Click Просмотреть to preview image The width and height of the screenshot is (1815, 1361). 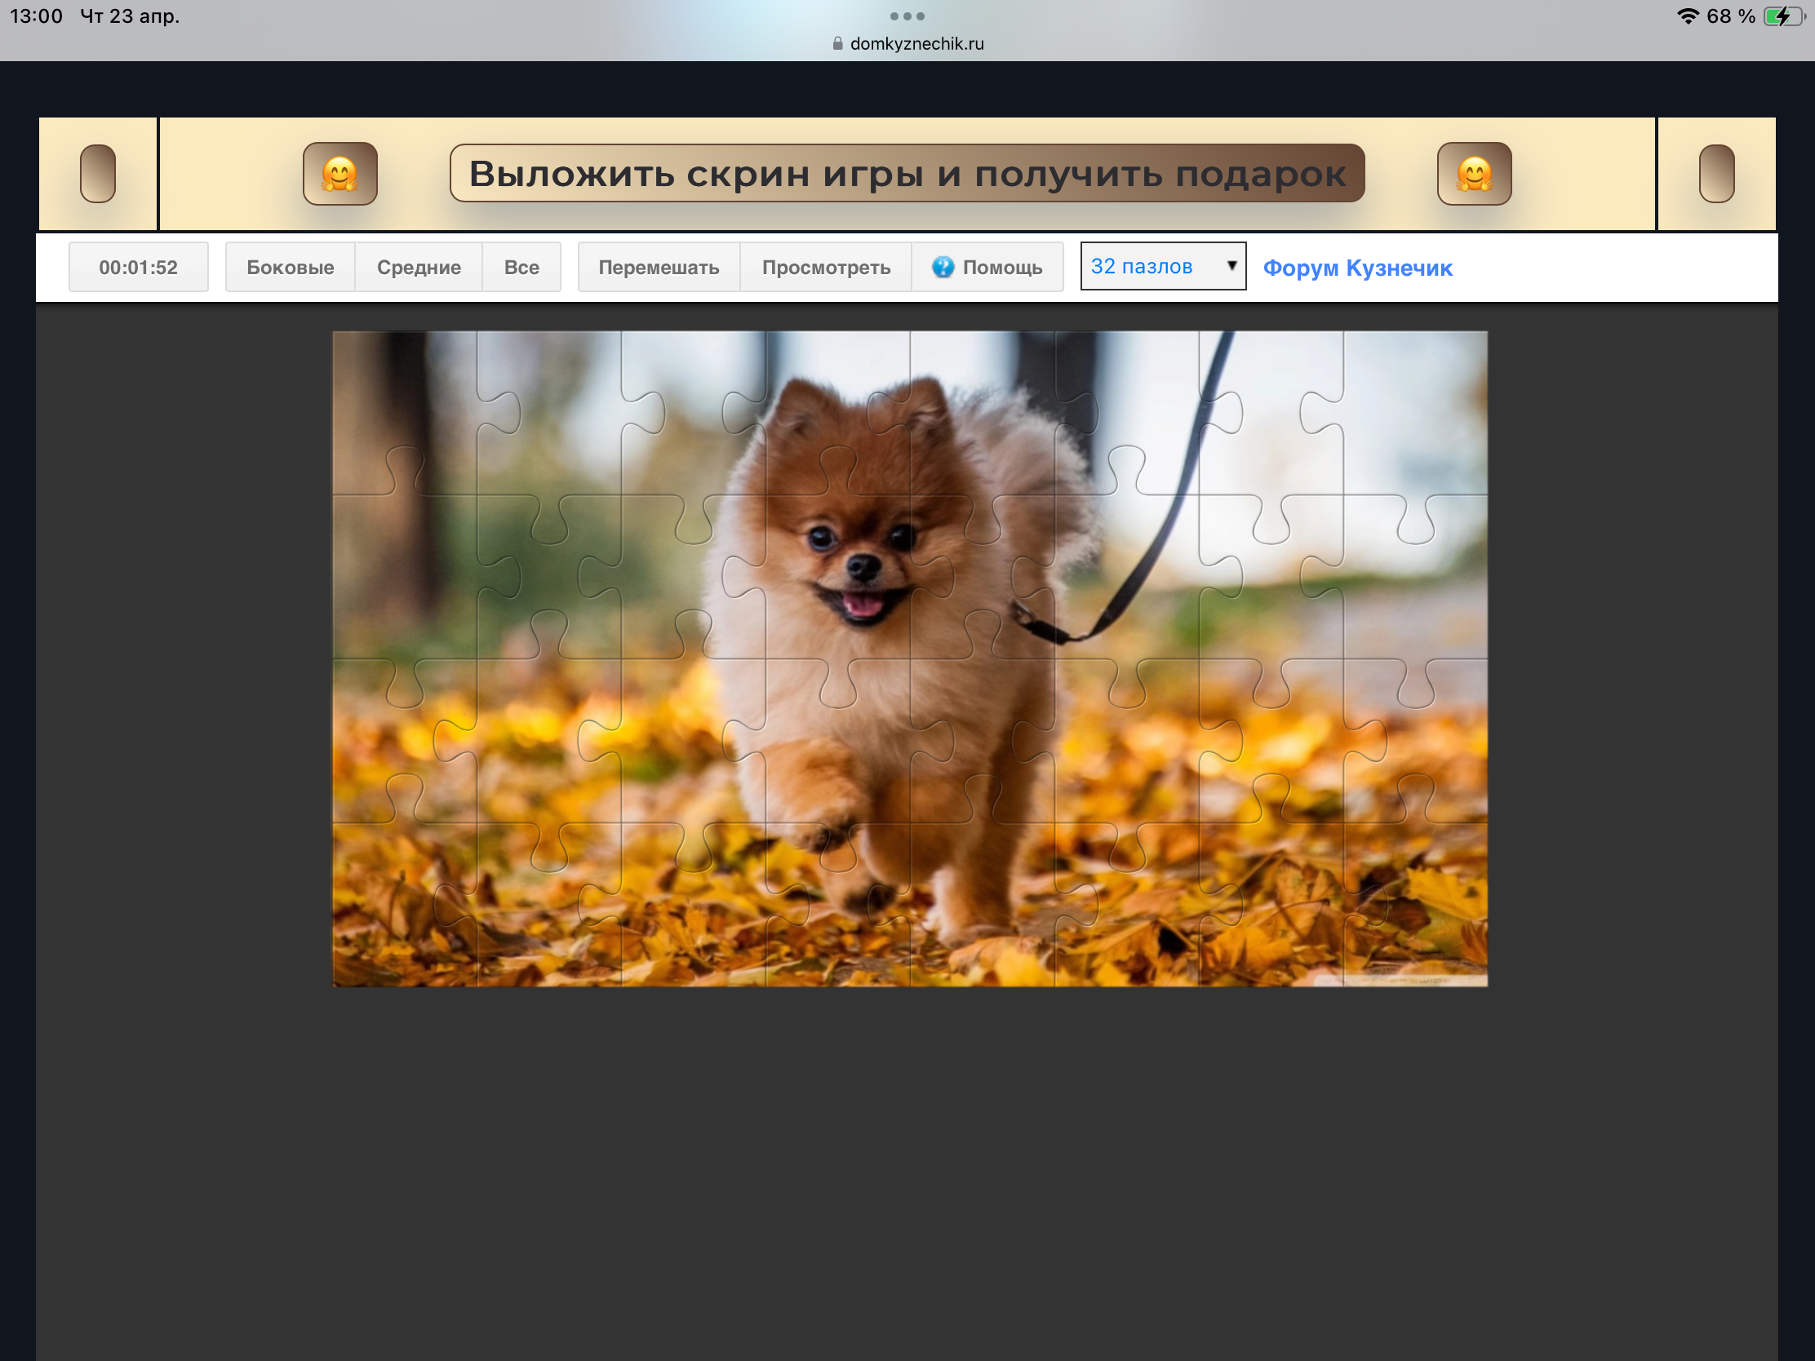825,267
